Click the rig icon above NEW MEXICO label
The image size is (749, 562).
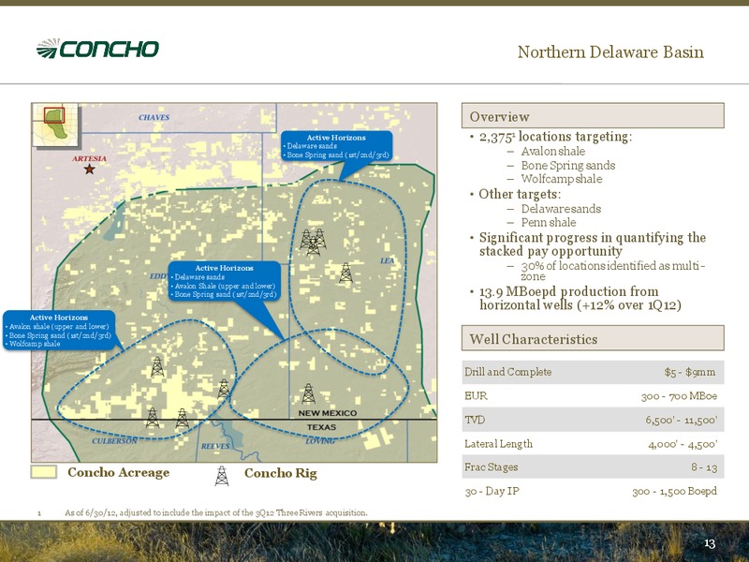[309, 393]
